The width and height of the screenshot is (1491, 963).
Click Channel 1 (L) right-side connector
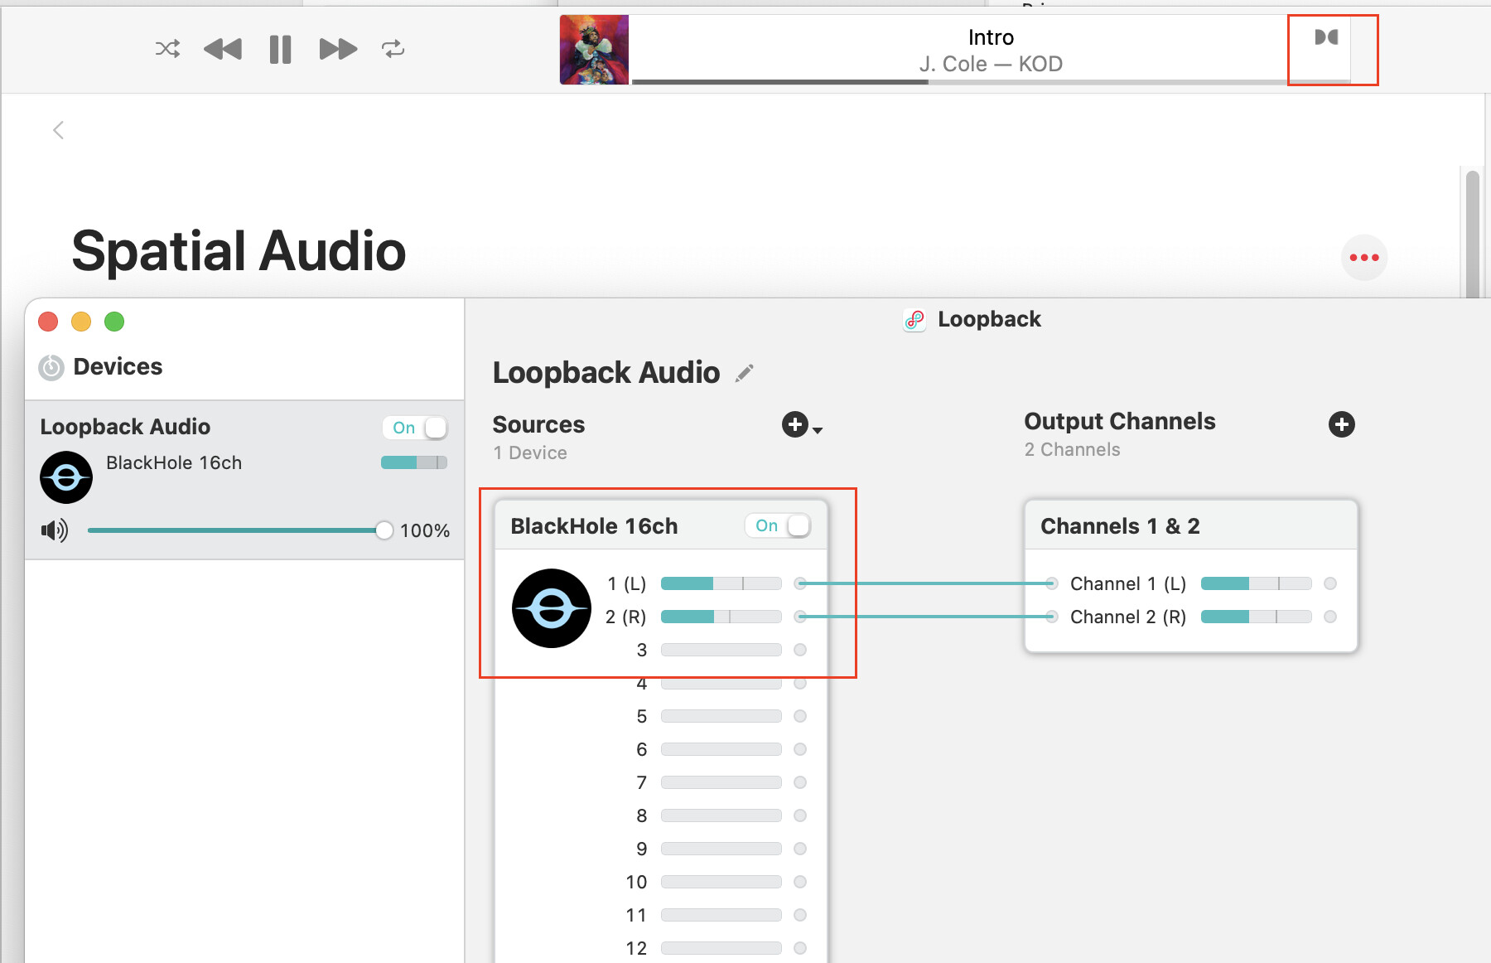click(1330, 583)
